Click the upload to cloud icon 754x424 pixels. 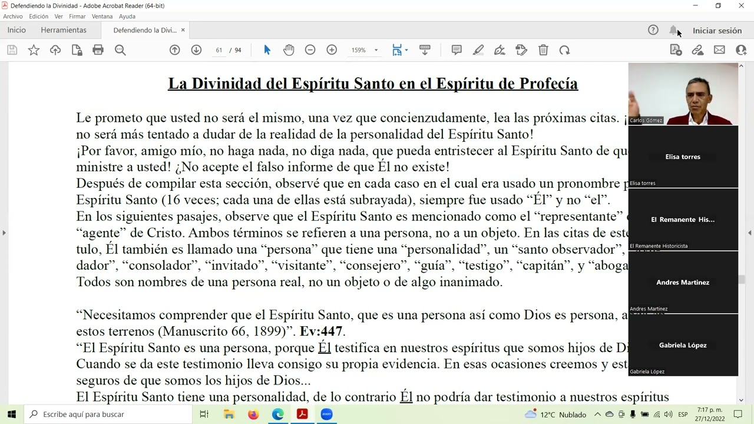[55, 50]
